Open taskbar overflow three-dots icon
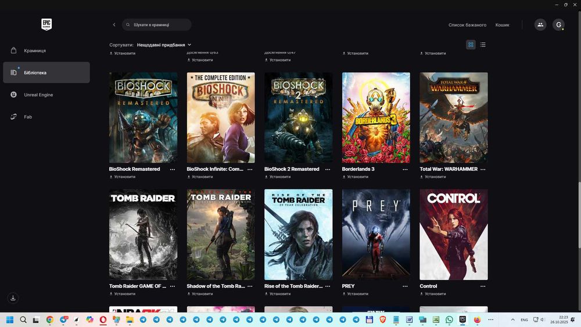This screenshot has height=327, width=581. 490,319
